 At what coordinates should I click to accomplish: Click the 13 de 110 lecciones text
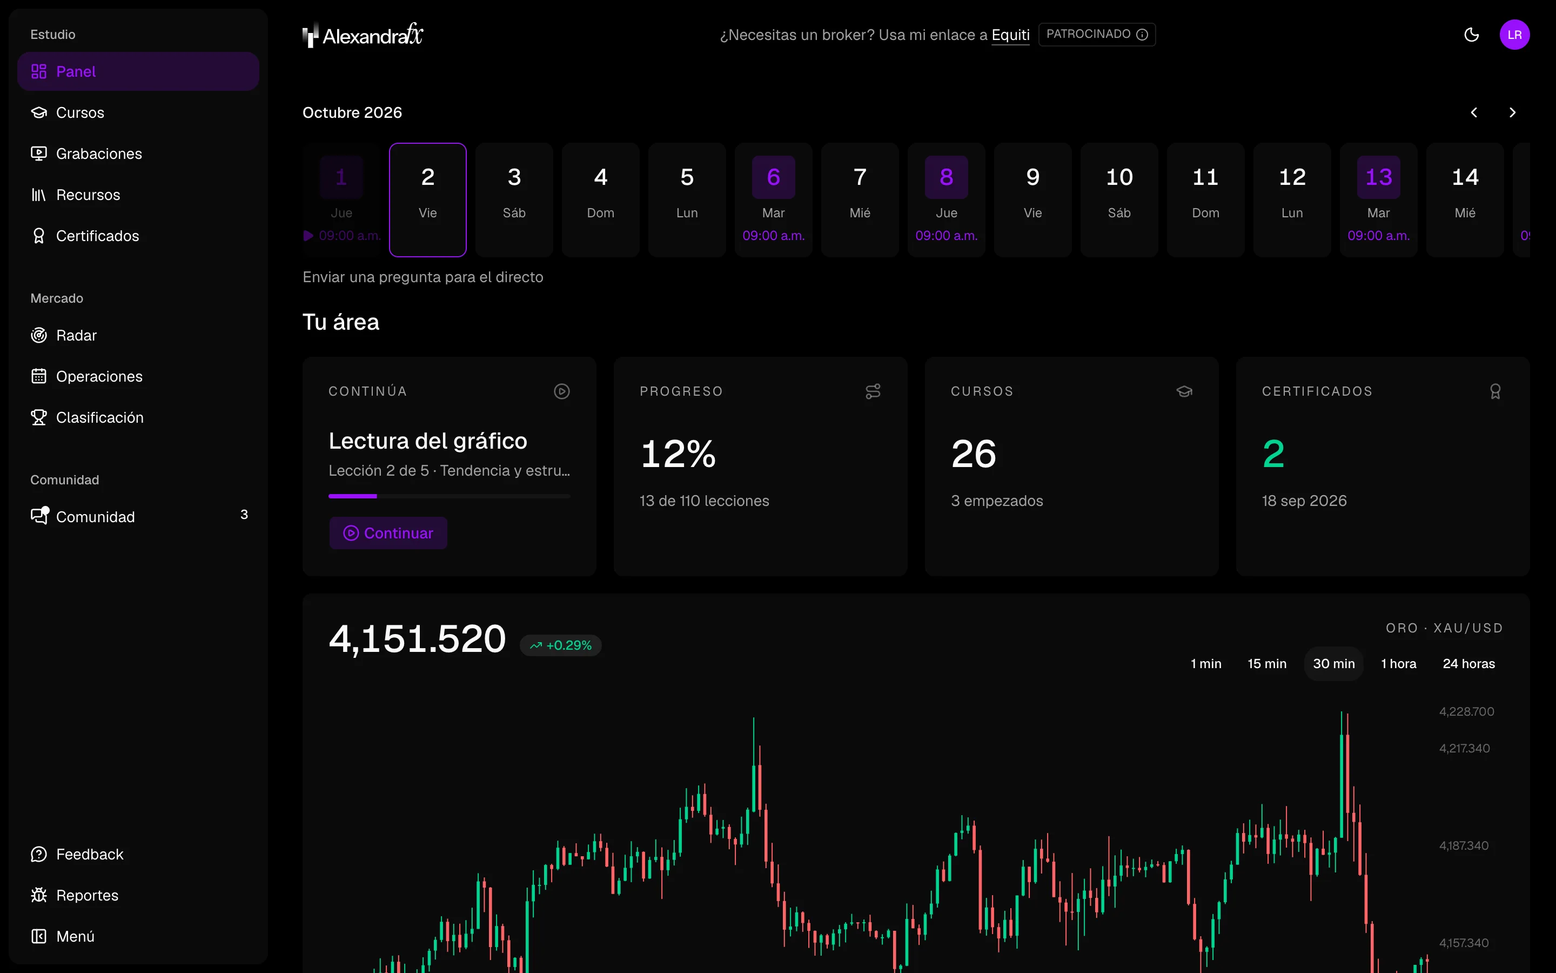pyautogui.click(x=704, y=501)
